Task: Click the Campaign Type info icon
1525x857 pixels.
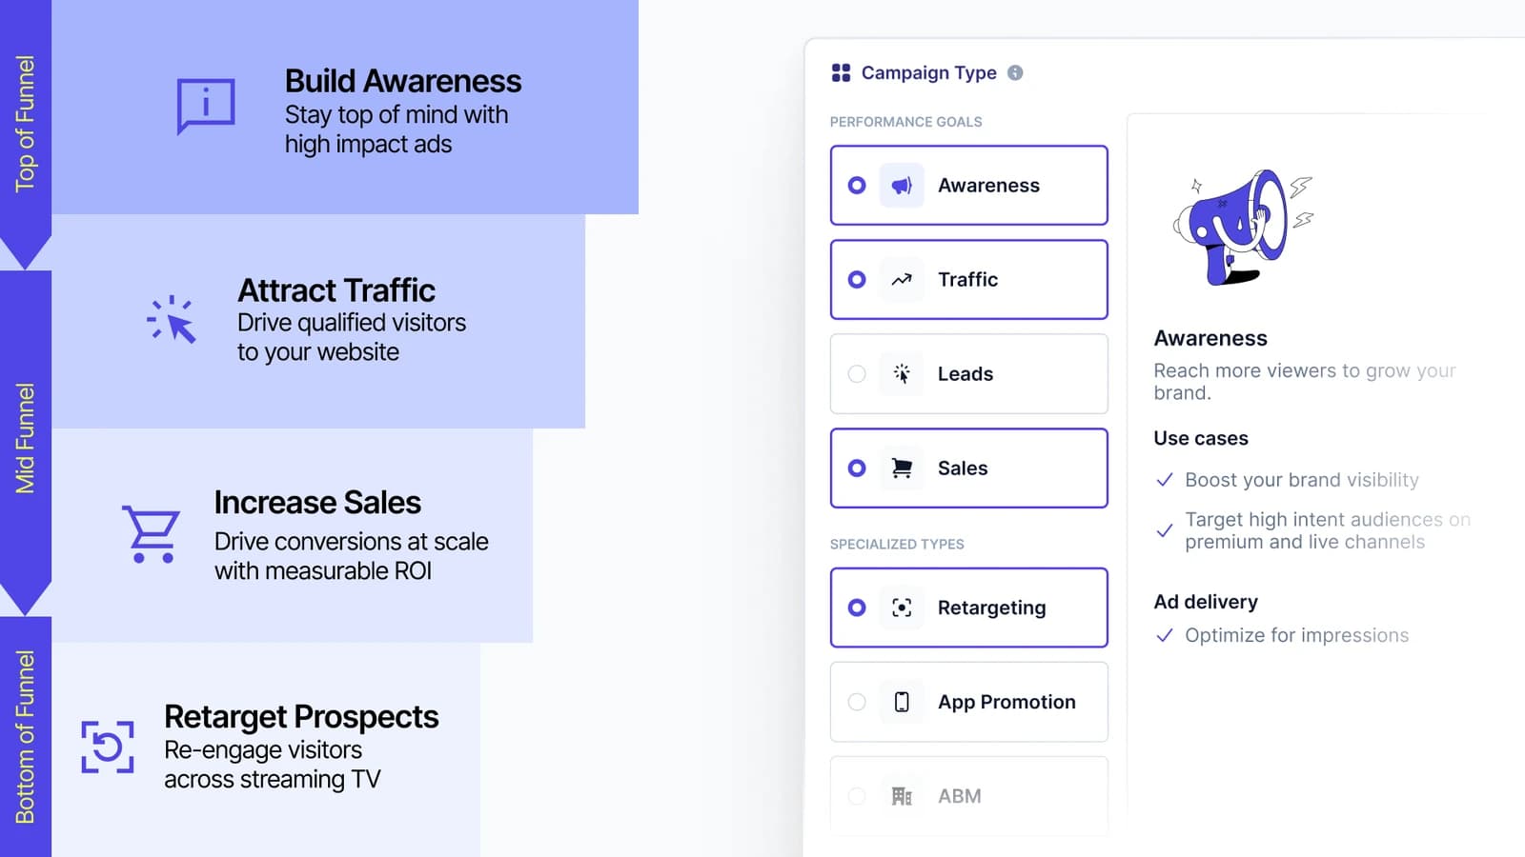Action: [1015, 72]
